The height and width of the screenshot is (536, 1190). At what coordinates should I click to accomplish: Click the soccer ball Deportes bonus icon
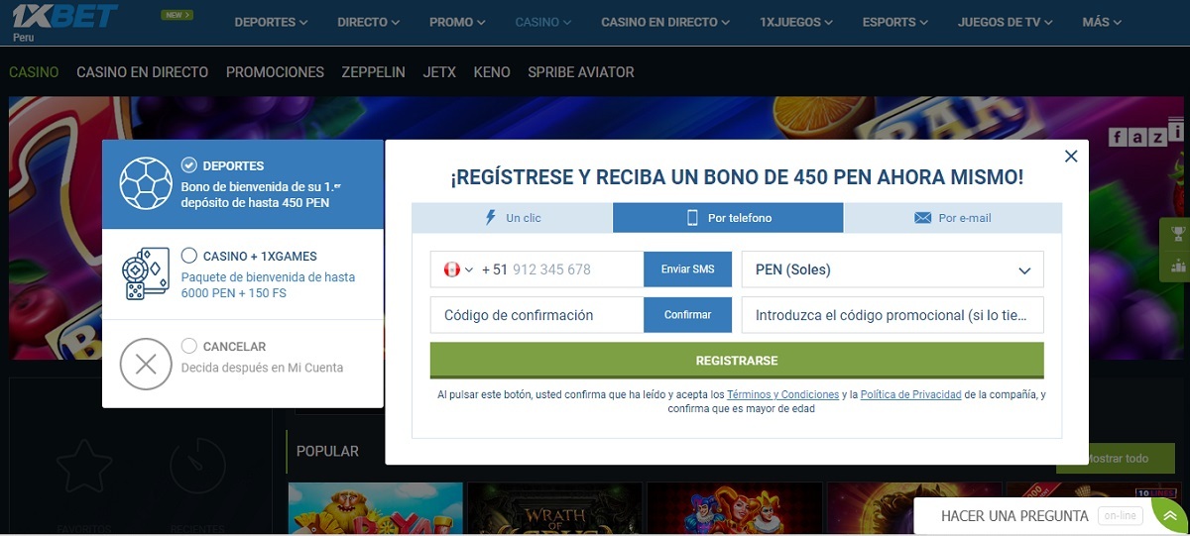(146, 183)
